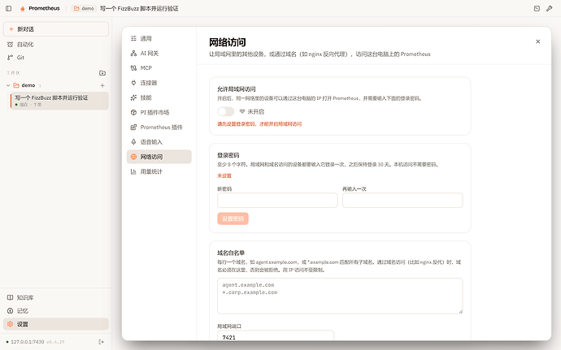Open 记忆 in the sidebar
The width and height of the screenshot is (561, 350).
(x=56, y=311)
